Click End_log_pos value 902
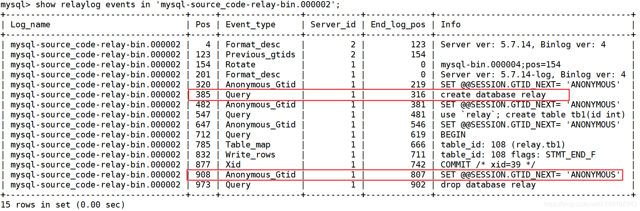The width and height of the screenshot is (640, 211). coord(418,185)
